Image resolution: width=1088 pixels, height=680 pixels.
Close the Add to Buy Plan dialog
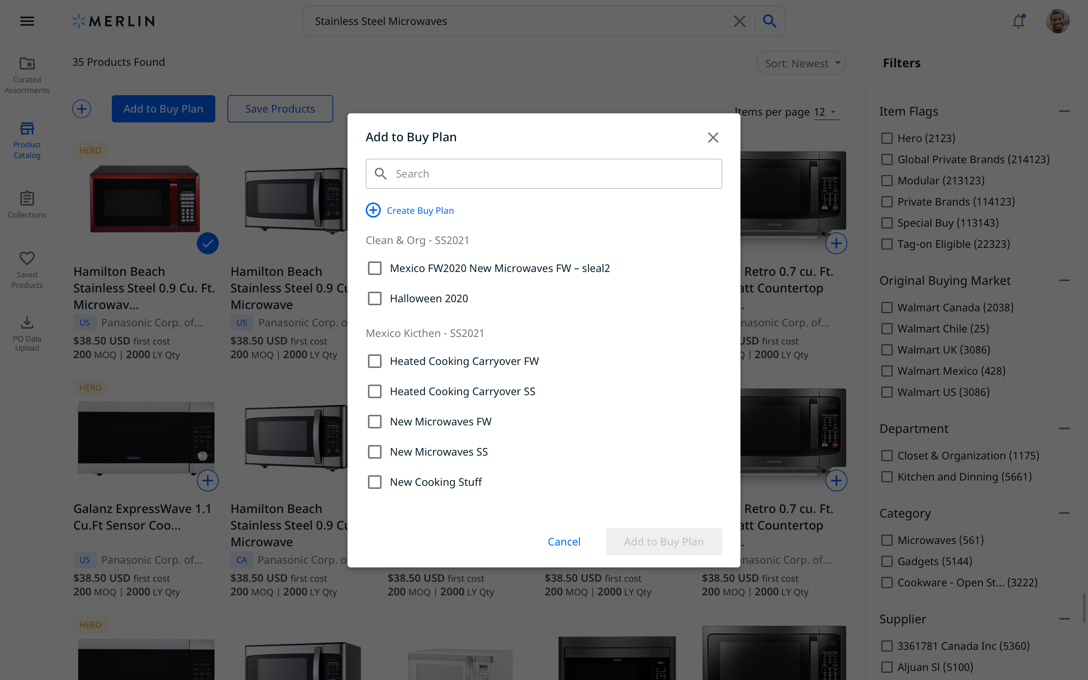coord(713,137)
